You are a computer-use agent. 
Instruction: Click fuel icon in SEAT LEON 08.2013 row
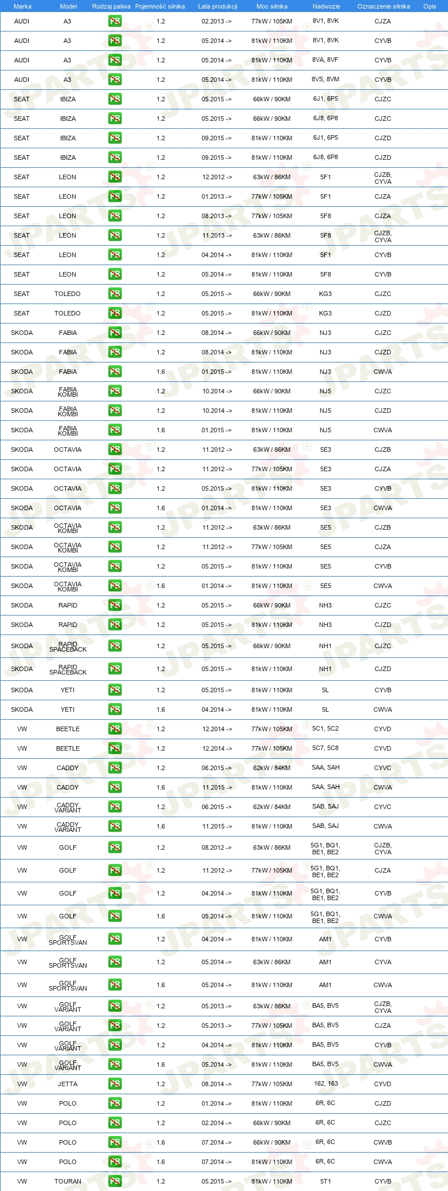[x=115, y=216]
